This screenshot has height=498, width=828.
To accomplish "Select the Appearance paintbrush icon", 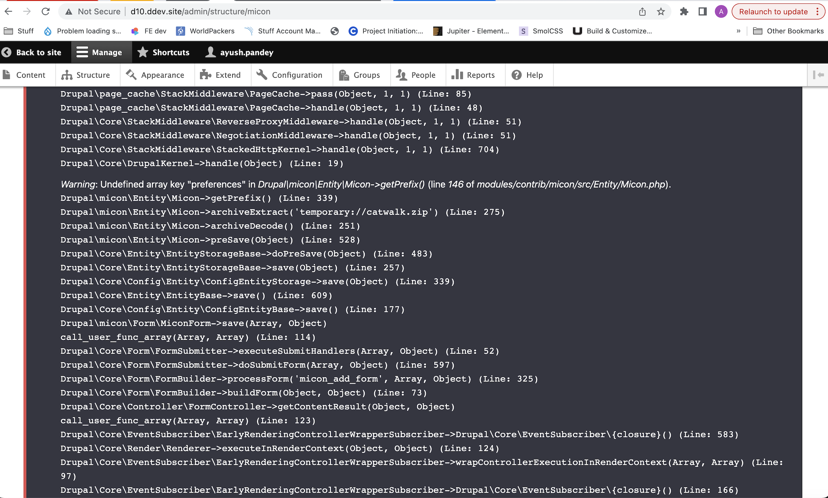I will coord(131,75).
